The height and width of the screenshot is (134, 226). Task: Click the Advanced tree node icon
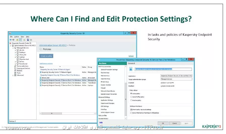pos(15,75)
